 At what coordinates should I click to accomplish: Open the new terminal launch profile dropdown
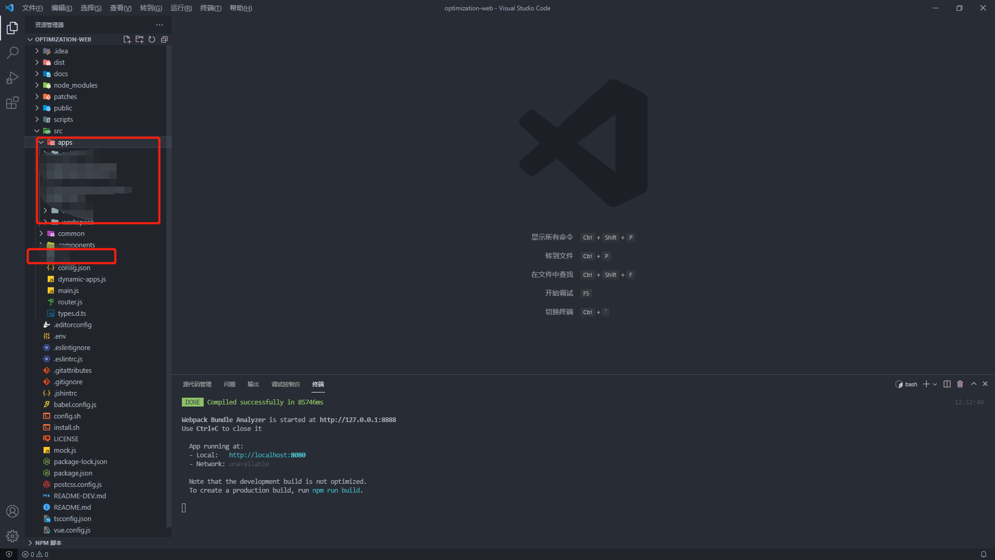pos(935,384)
